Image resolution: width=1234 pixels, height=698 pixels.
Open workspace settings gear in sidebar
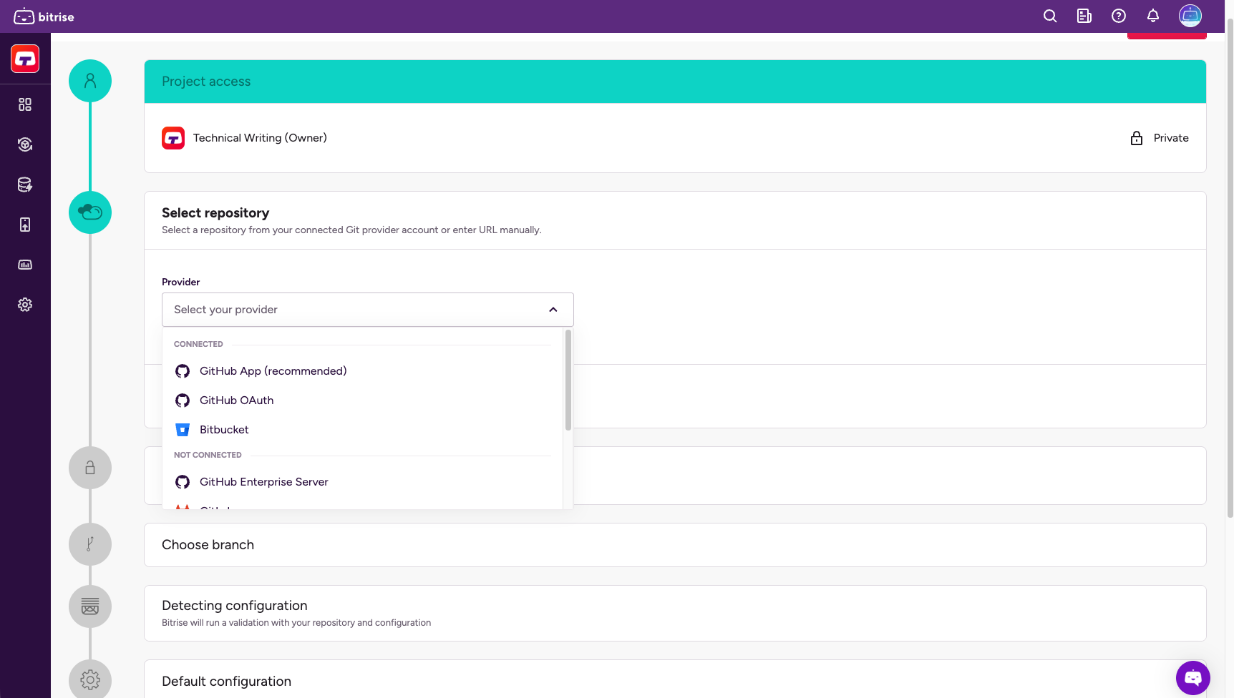click(x=25, y=305)
